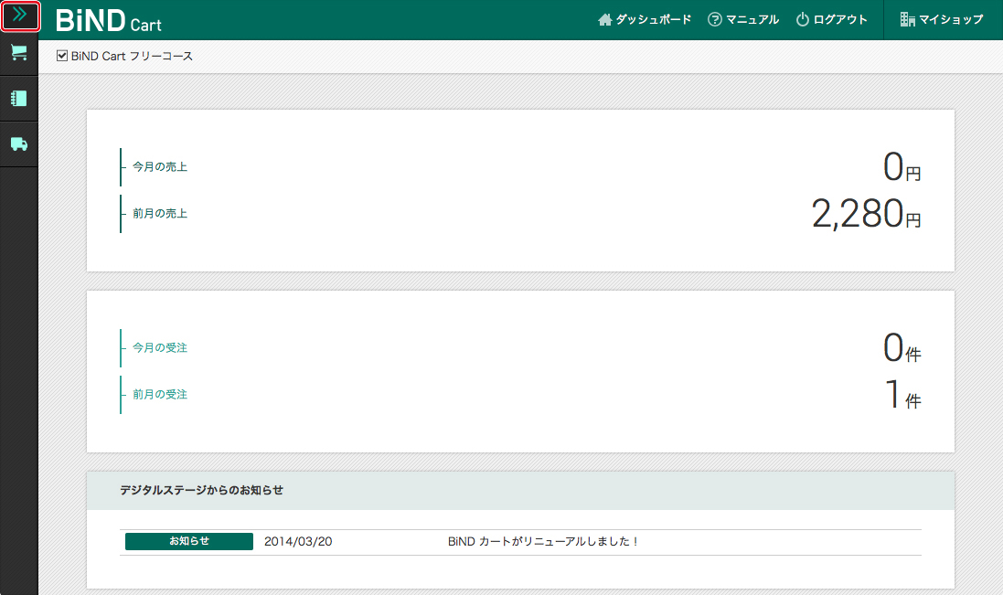1003x595 pixels.
Task: Open マイショップ from the header
Action: coord(942,20)
